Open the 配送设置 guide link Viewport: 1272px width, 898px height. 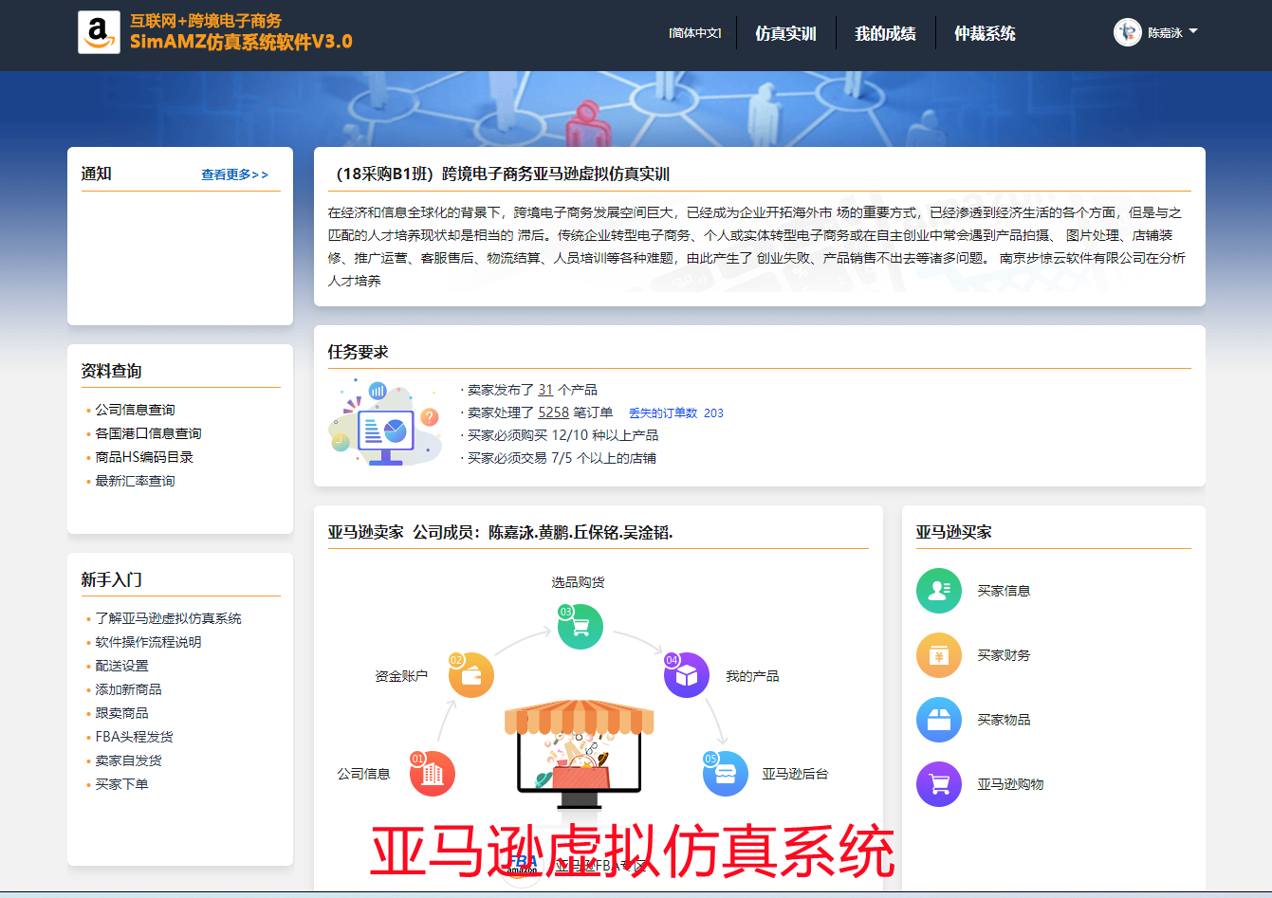click(121, 666)
